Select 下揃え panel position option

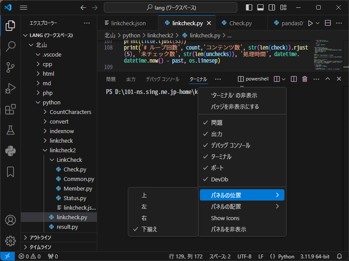coord(149,229)
